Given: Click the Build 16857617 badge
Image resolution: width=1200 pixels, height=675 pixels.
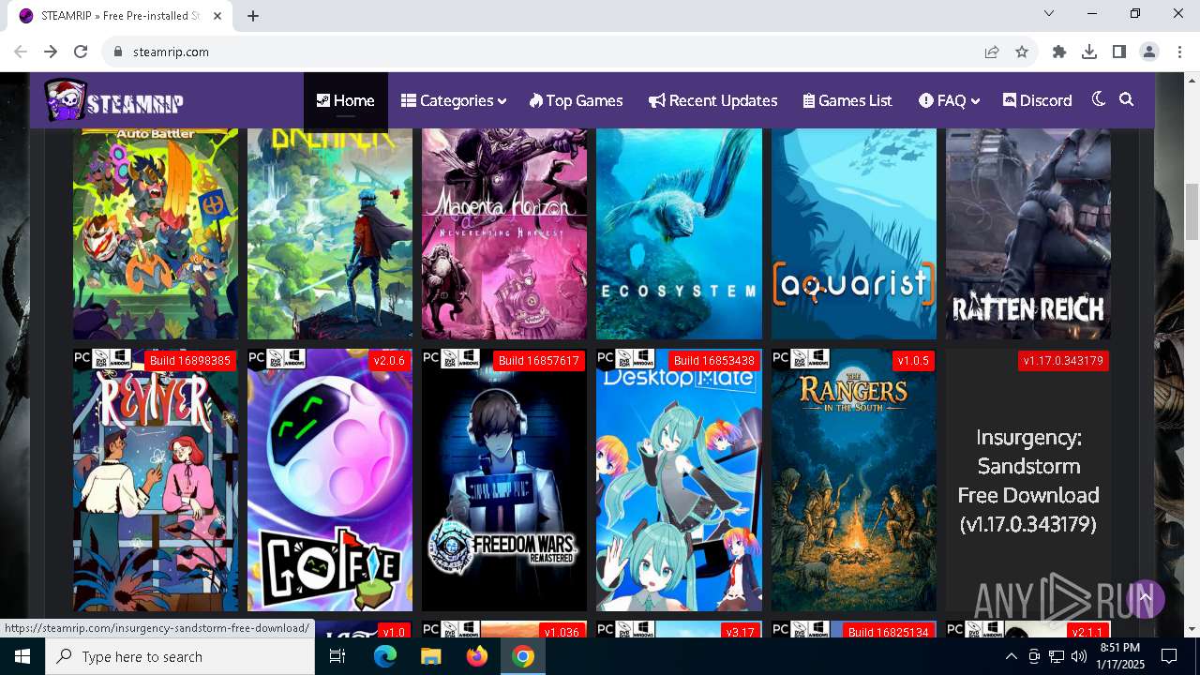Looking at the screenshot, I should point(539,361).
